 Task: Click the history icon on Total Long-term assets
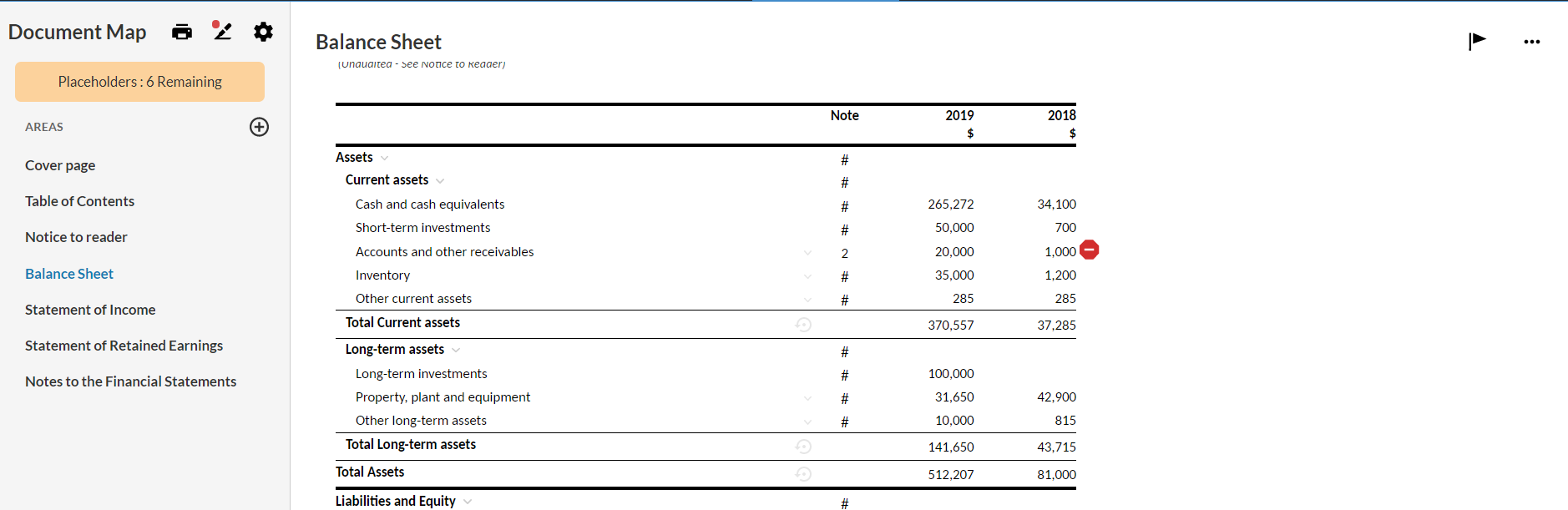tap(803, 447)
